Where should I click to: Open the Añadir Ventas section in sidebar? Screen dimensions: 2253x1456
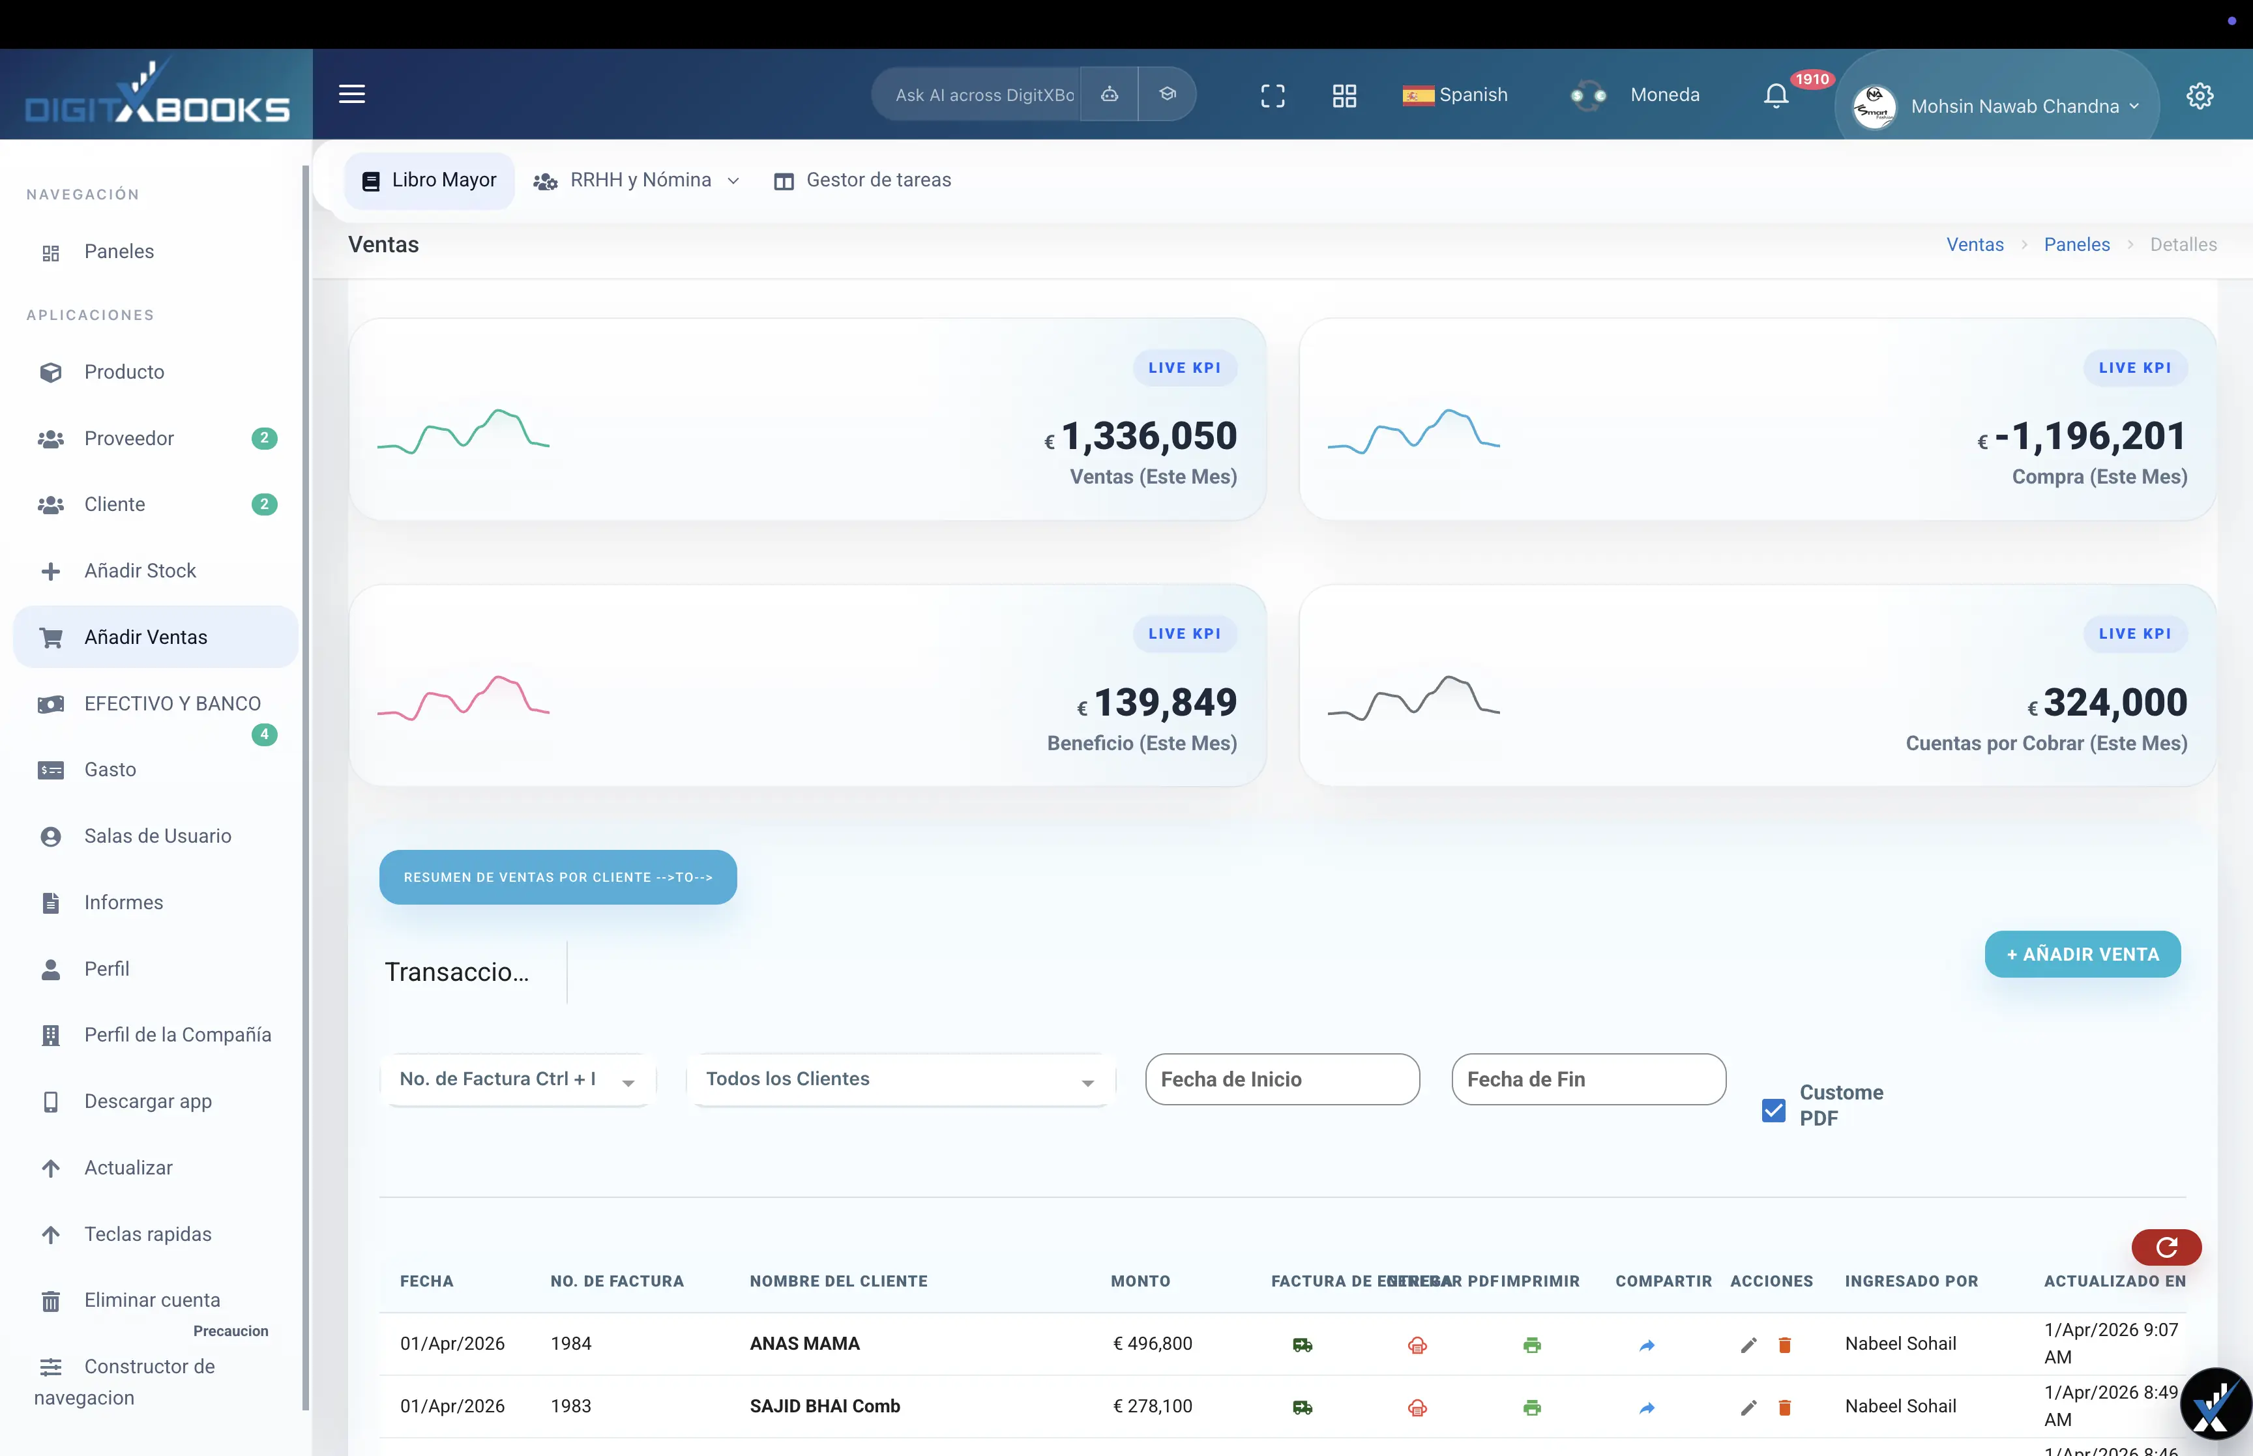pos(147,636)
